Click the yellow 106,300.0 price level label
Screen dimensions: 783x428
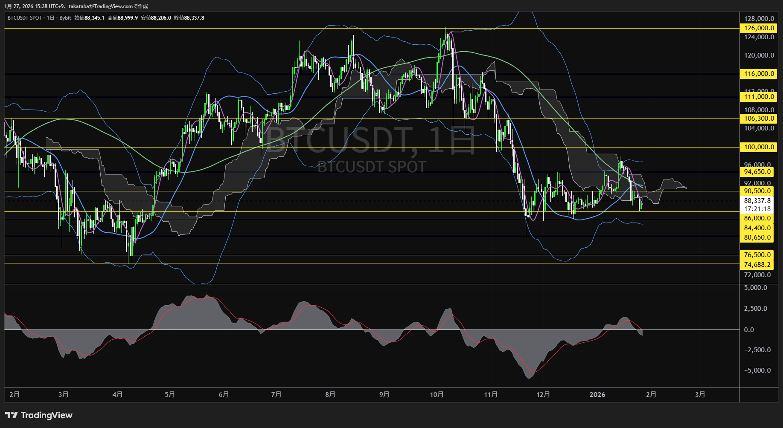(758, 119)
